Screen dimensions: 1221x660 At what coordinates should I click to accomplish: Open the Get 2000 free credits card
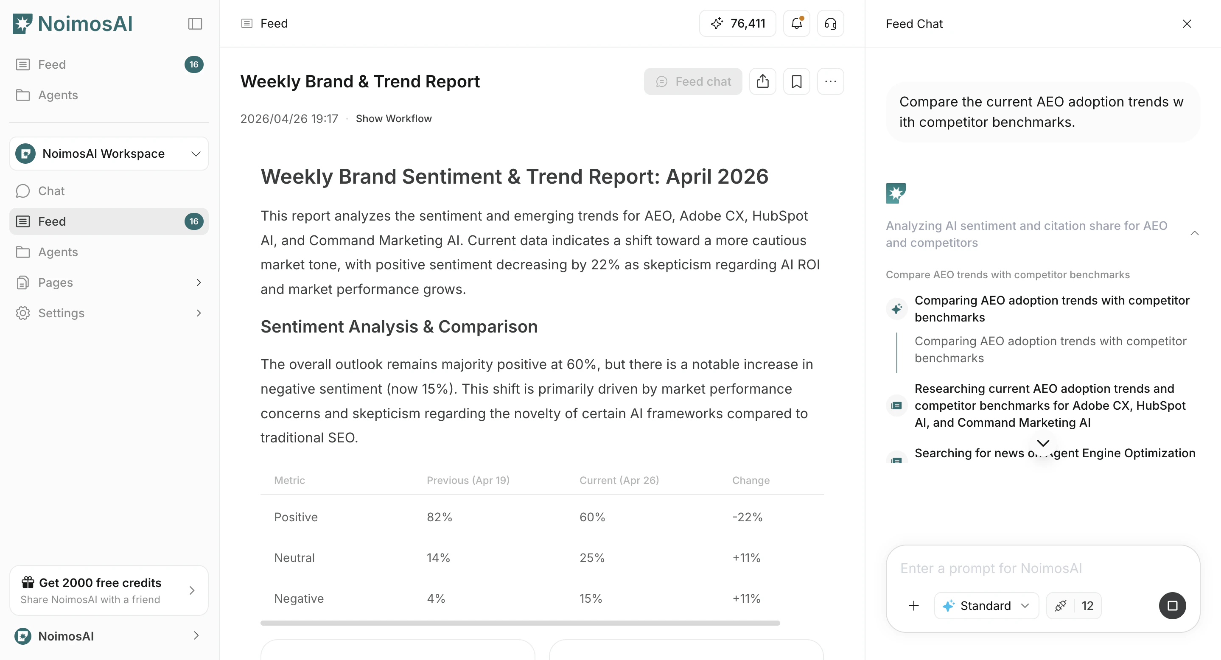(109, 590)
